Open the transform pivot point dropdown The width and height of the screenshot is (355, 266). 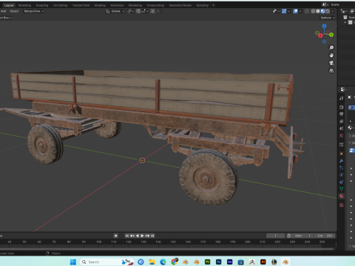coord(130,11)
